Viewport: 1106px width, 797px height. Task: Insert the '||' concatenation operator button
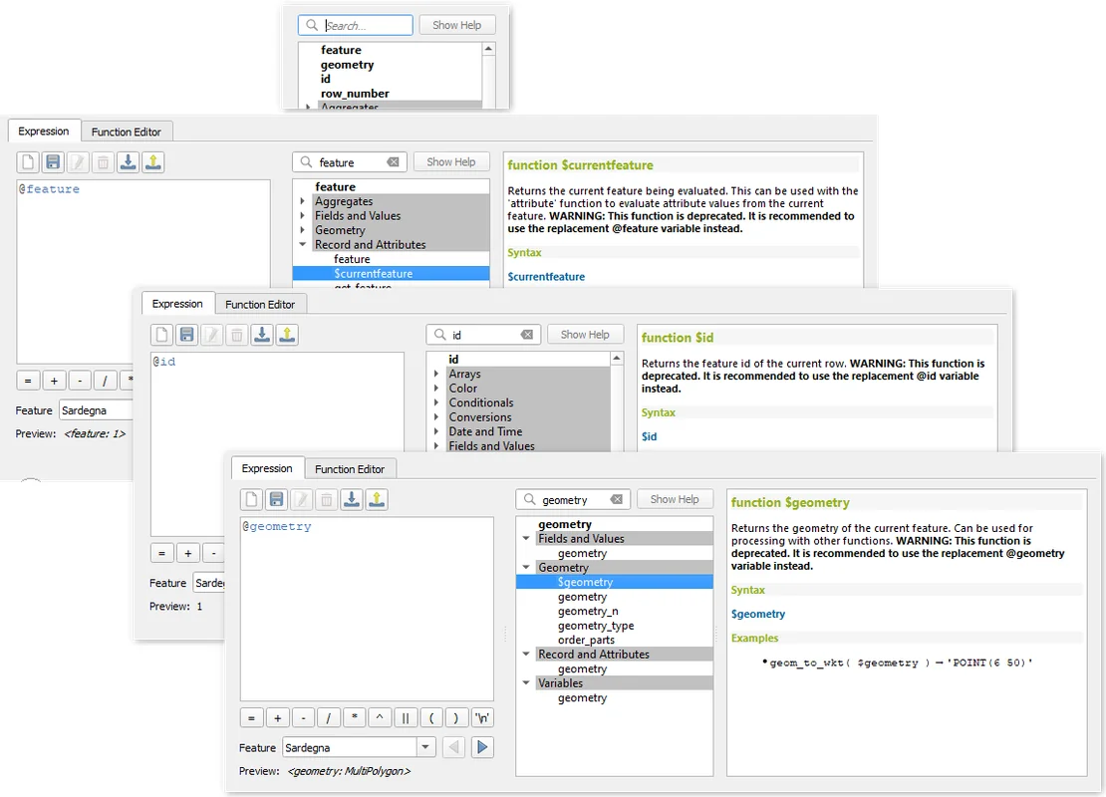pyautogui.click(x=405, y=717)
